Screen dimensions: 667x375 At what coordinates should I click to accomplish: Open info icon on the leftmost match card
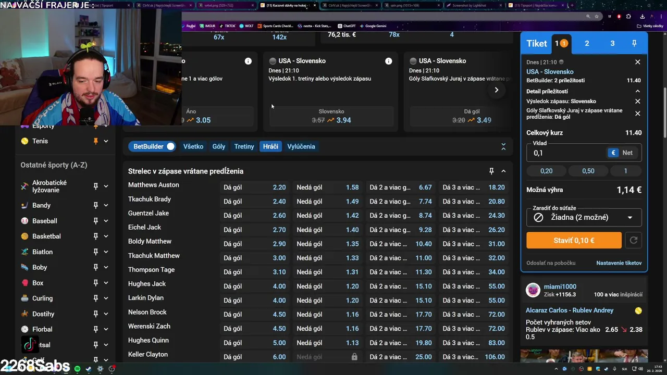point(248,61)
